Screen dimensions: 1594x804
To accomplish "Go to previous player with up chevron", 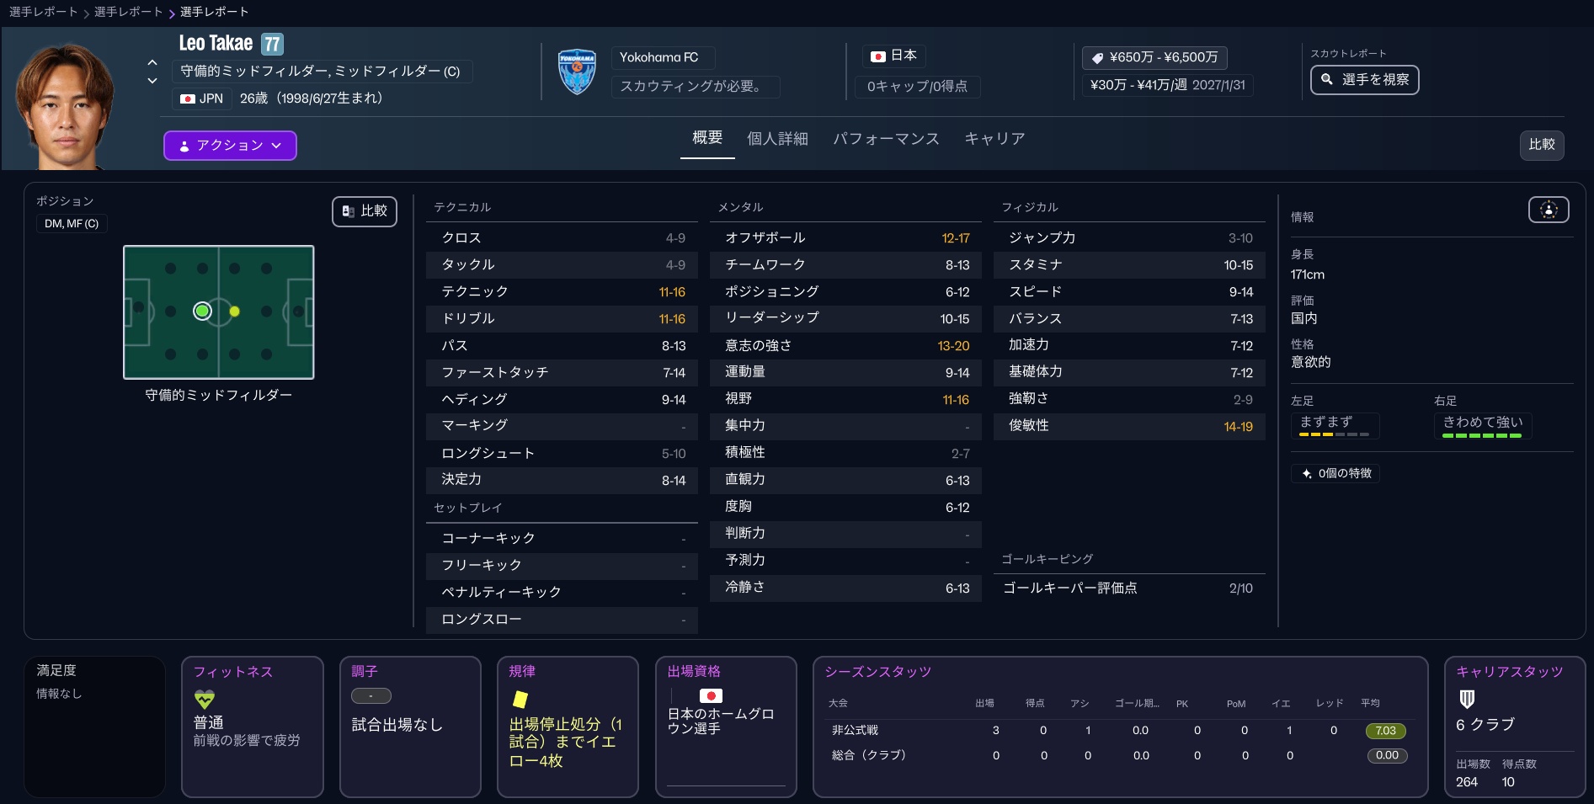I will click(x=152, y=62).
